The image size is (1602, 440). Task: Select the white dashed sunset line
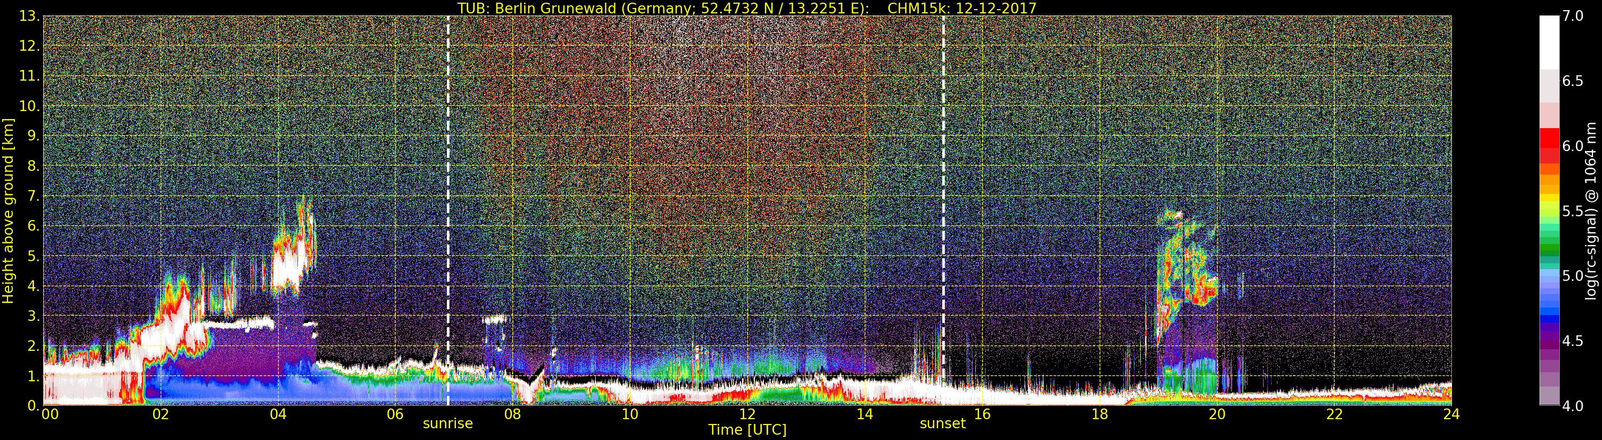(x=943, y=210)
